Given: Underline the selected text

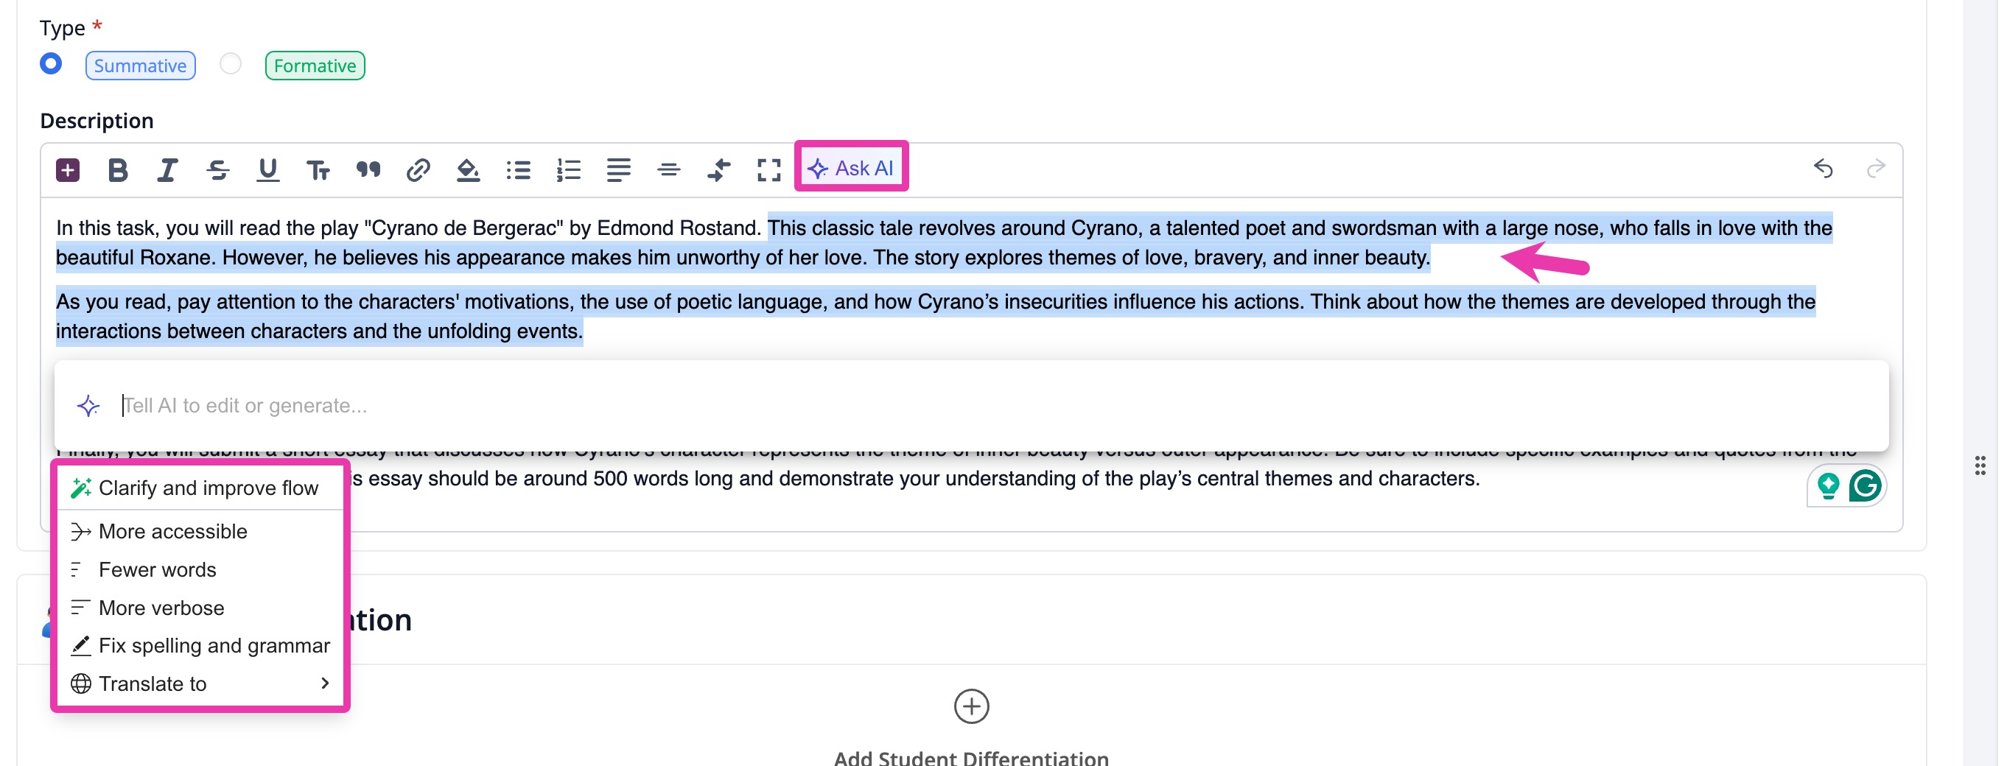Looking at the screenshot, I should [x=267, y=169].
